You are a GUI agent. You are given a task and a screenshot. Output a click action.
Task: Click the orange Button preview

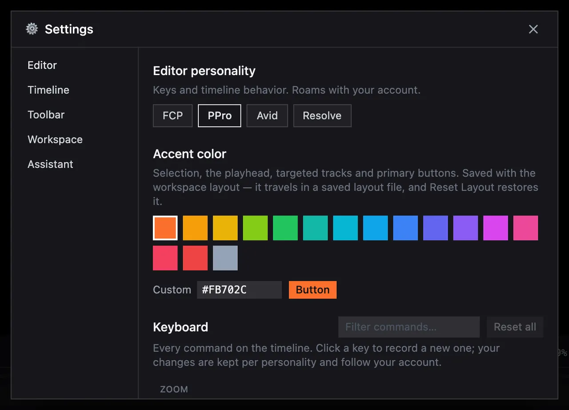coord(313,290)
